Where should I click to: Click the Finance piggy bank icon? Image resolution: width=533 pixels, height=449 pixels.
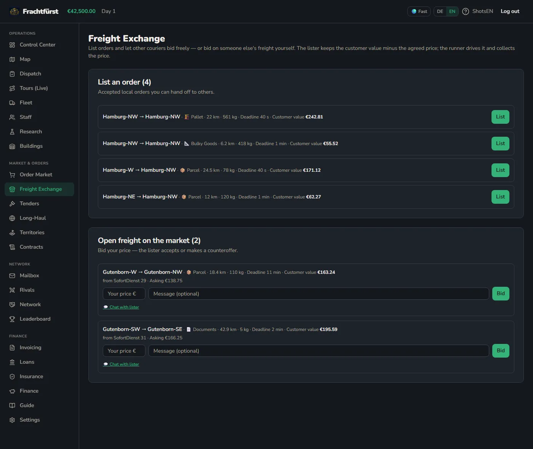tap(12, 391)
